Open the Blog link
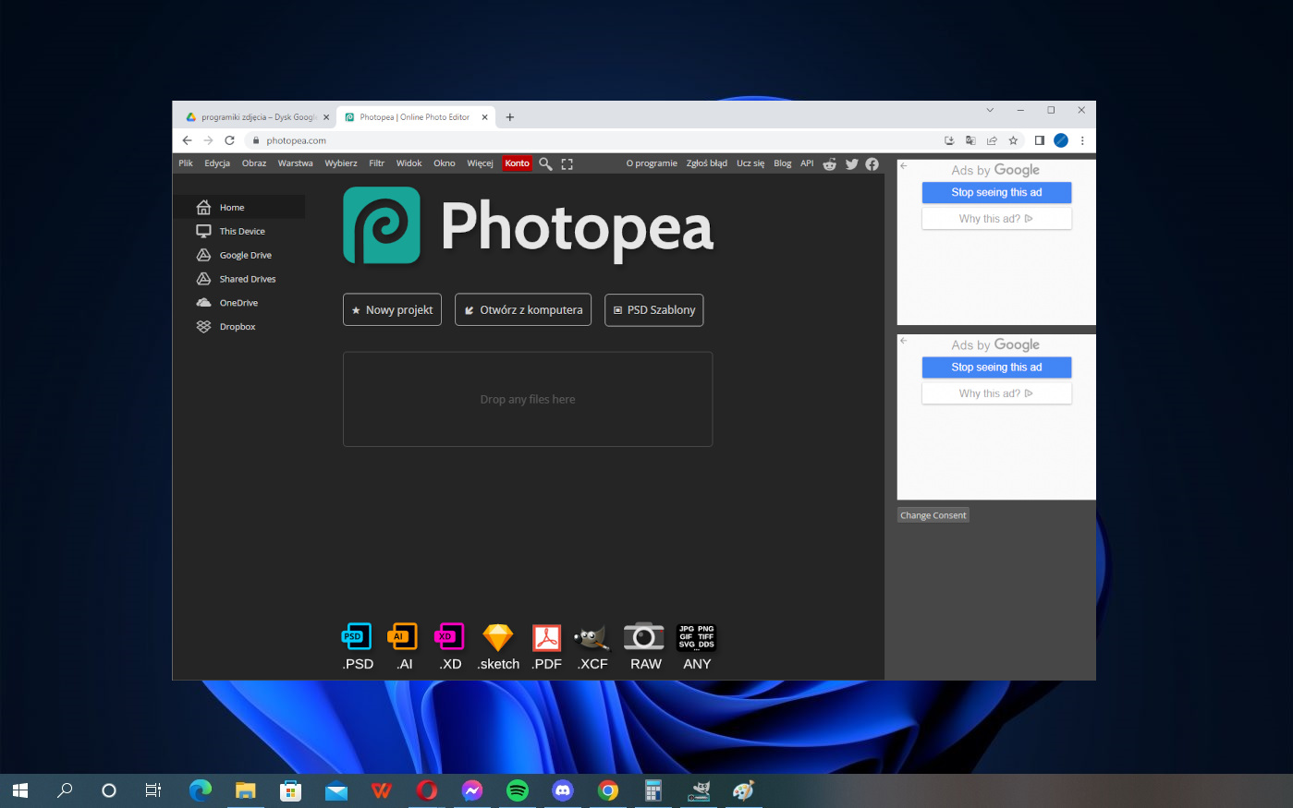 (x=783, y=163)
